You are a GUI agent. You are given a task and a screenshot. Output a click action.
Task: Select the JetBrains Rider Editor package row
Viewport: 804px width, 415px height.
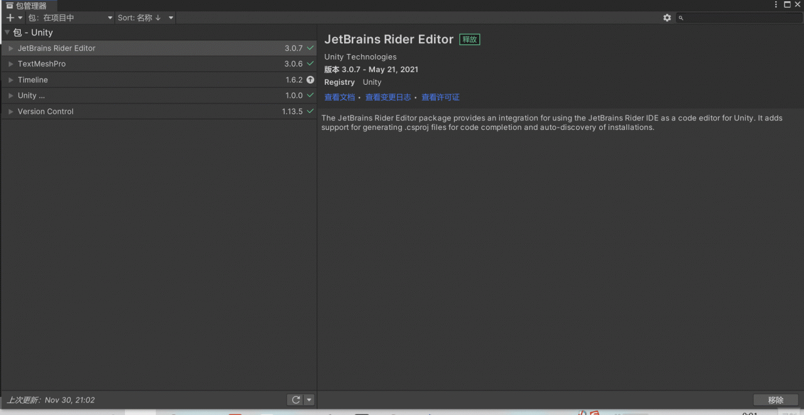click(x=158, y=48)
